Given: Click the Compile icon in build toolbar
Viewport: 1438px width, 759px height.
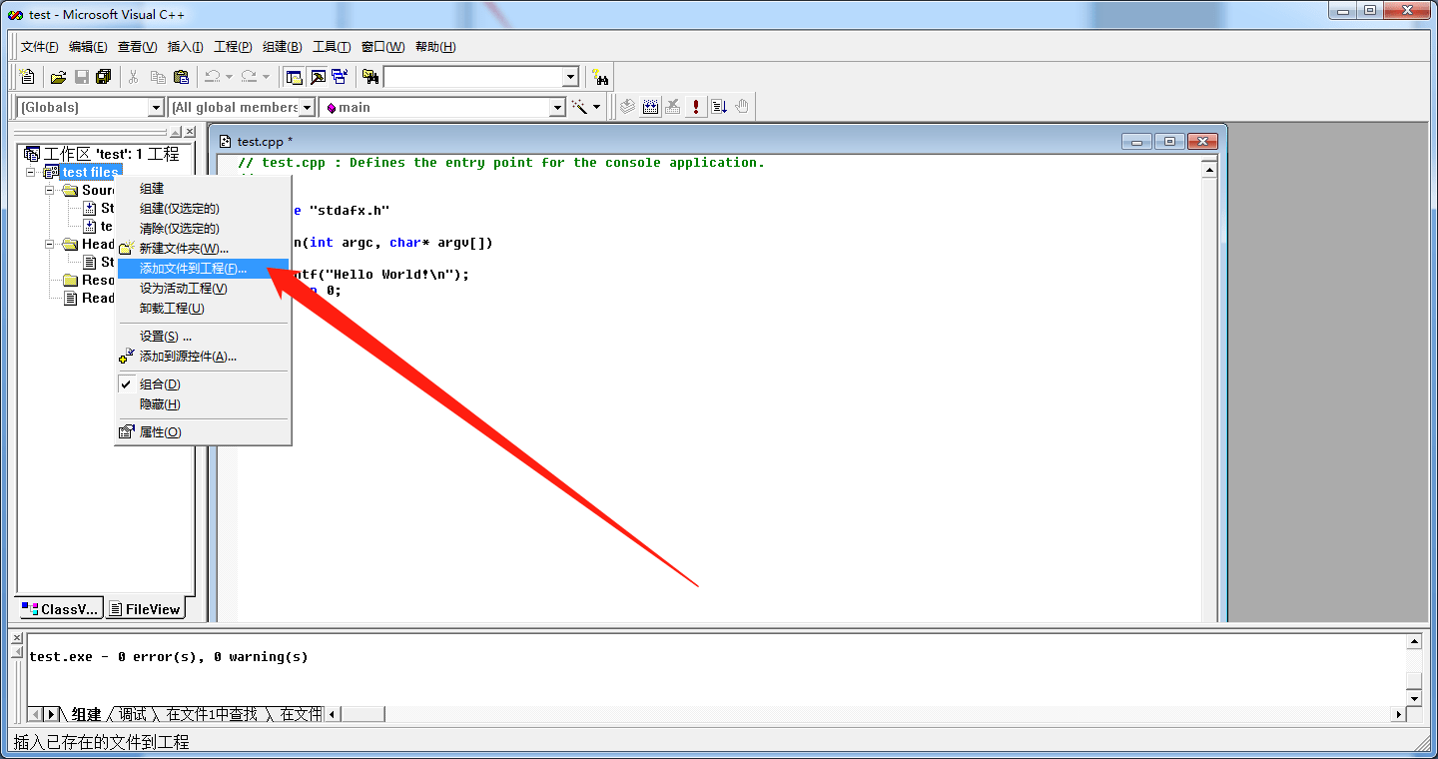Looking at the screenshot, I should coord(627,107).
